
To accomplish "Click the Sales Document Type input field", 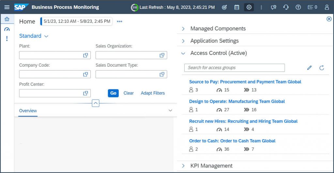I will point(131,74).
